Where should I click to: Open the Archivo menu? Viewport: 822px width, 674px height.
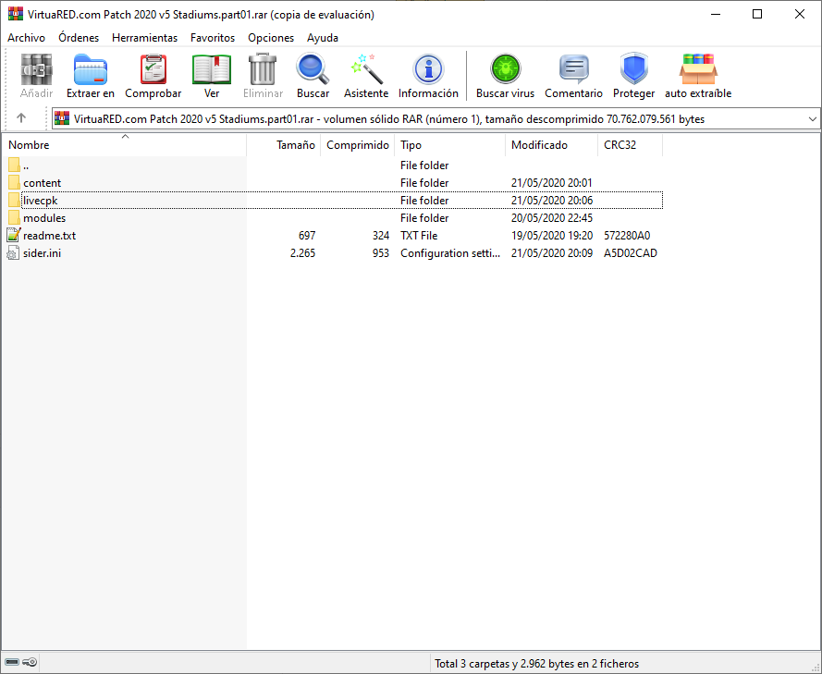click(x=26, y=38)
